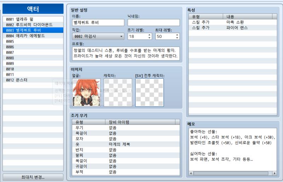Open the empty [SV] 전투 캐릭터 image box
Screen dimensions: 283x182
(150, 92)
